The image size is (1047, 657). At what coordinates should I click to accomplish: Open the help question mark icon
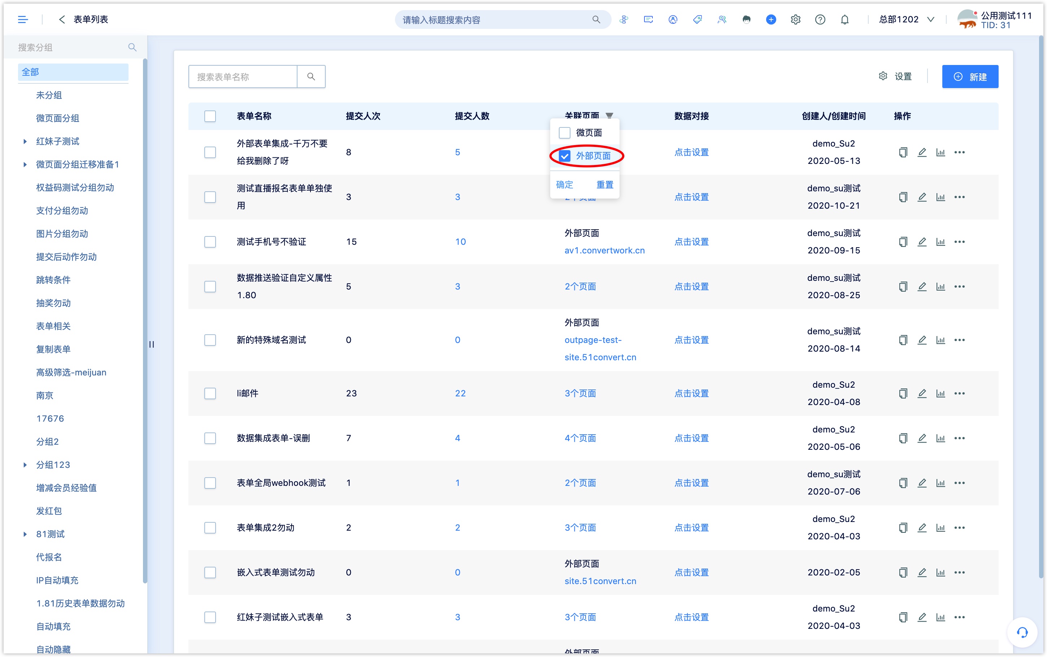[x=820, y=19]
